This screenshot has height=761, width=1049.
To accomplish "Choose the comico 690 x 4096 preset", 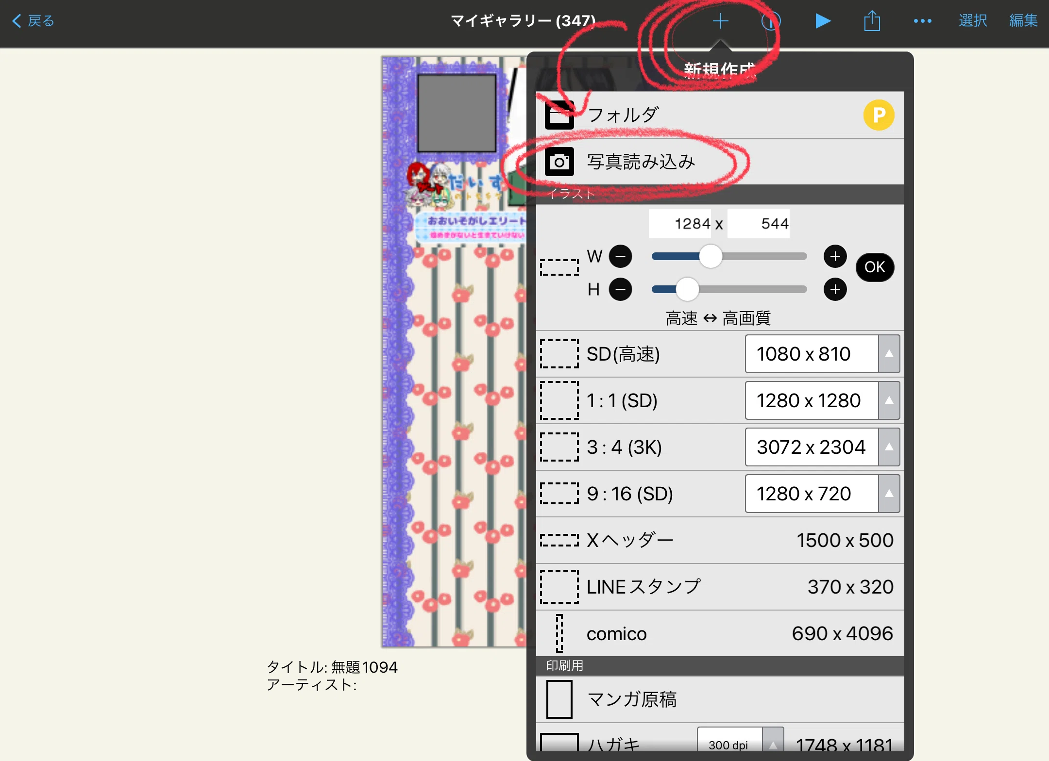I will pos(720,633).
